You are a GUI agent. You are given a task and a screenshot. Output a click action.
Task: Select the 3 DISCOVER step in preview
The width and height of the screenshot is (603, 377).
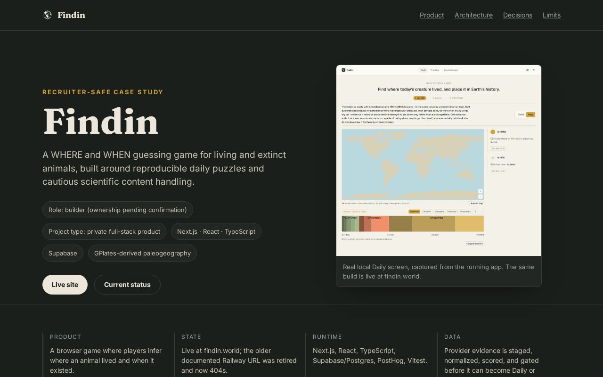pyautogui.click(x=456, y=98)
